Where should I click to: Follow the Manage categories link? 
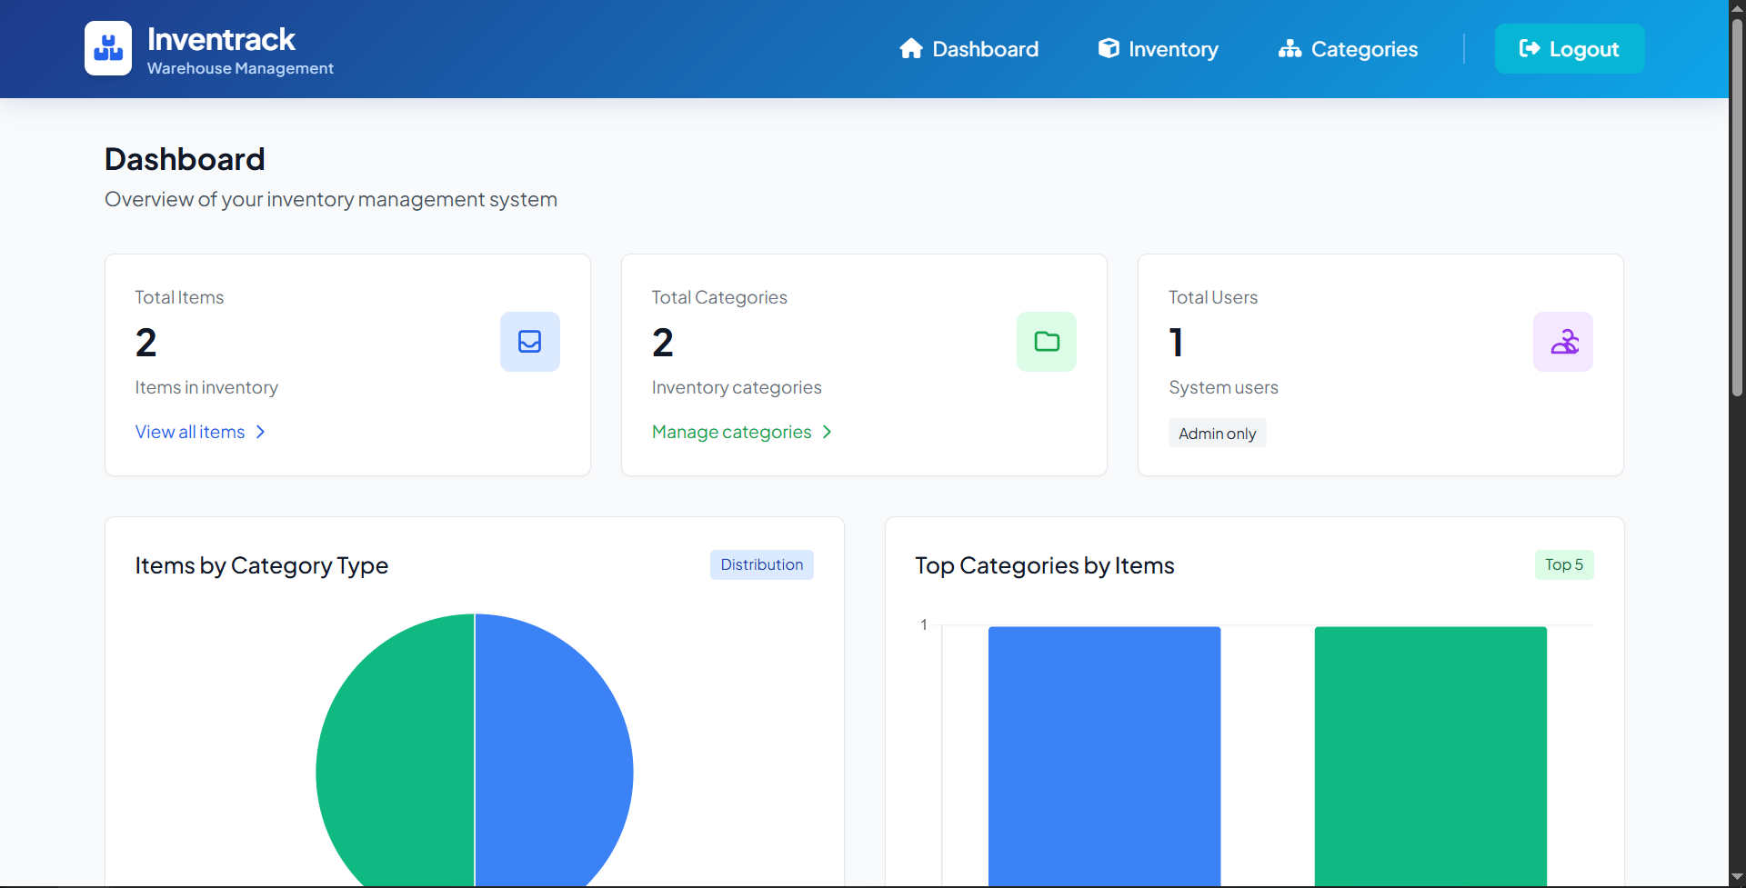(742, 432)
